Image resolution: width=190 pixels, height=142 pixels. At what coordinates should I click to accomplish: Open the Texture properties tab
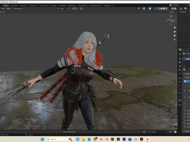tap(180, 105)
